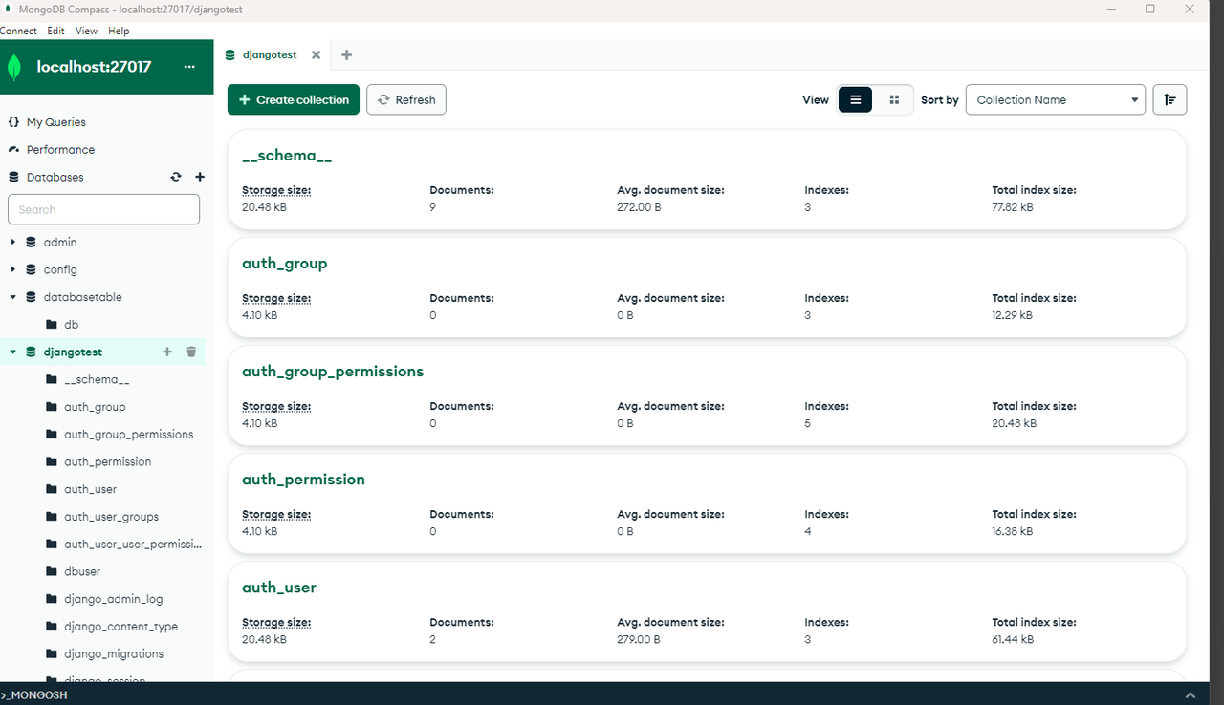Open the Edit menu
This screenshot has width=1224, height=705.
pos(55,31)
